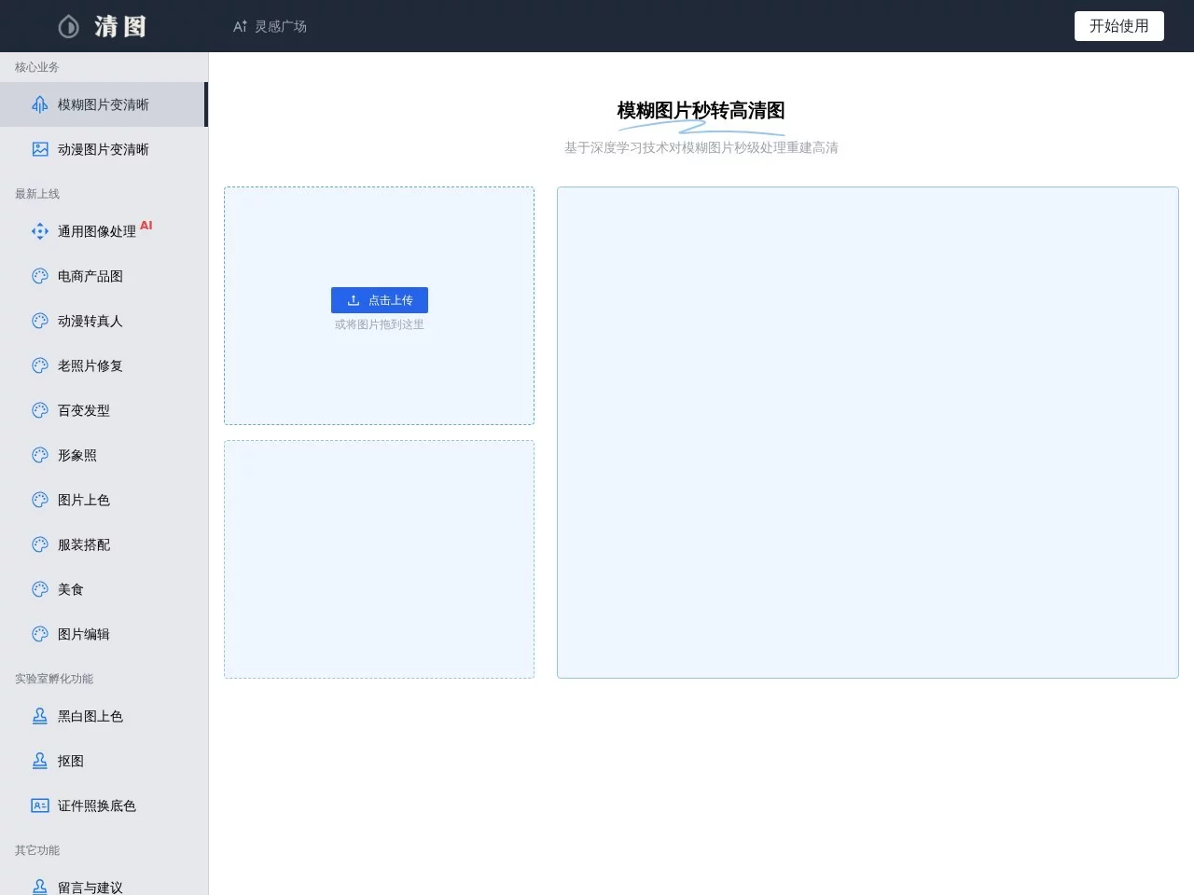Select the 图片上色 colorization tool
The height and width of the screenshot is (895, 1194).
point(82,500)
